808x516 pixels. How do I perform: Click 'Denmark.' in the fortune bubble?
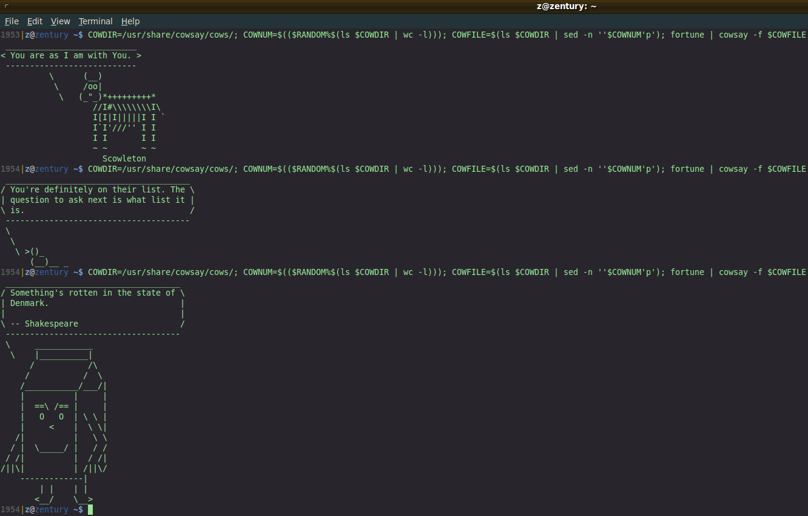(x=29, y=303)
